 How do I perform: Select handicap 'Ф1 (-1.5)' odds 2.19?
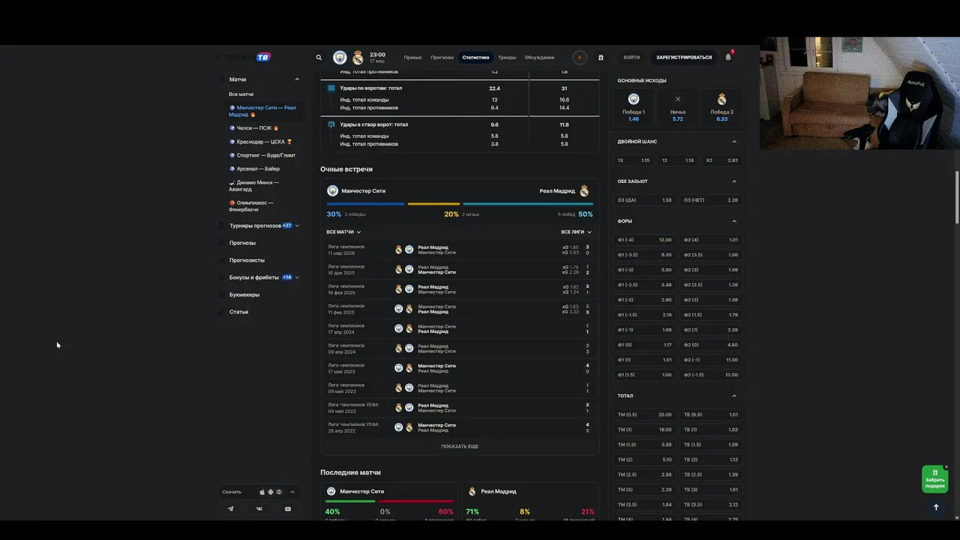click(645, 315)
